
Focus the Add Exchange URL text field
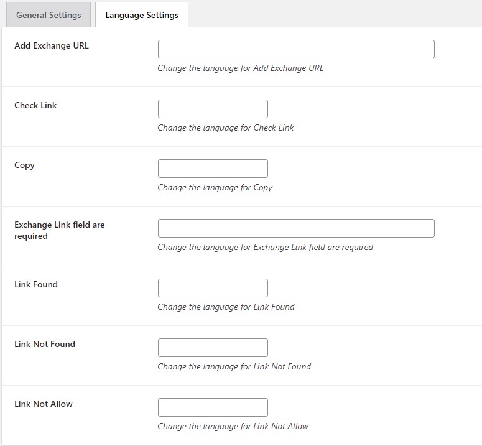296,49
